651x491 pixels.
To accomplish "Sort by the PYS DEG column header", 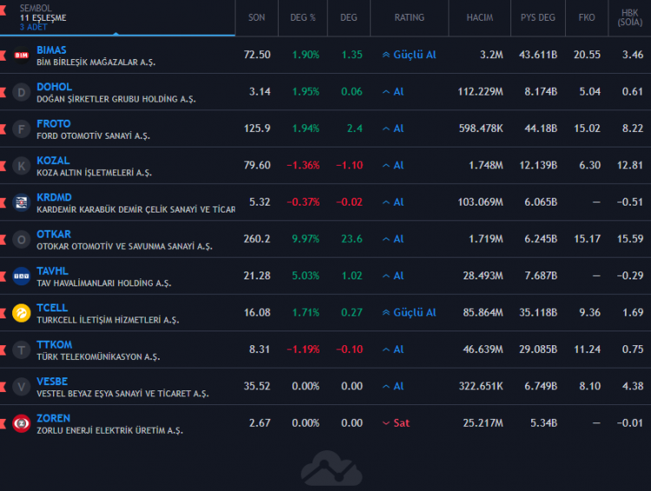I will [537, 17].
